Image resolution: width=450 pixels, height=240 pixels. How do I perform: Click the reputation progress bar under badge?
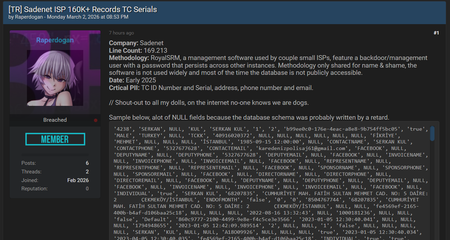(x=55, y=154)
